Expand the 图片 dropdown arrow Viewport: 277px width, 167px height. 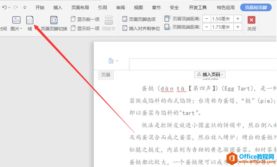pos(21,29)
